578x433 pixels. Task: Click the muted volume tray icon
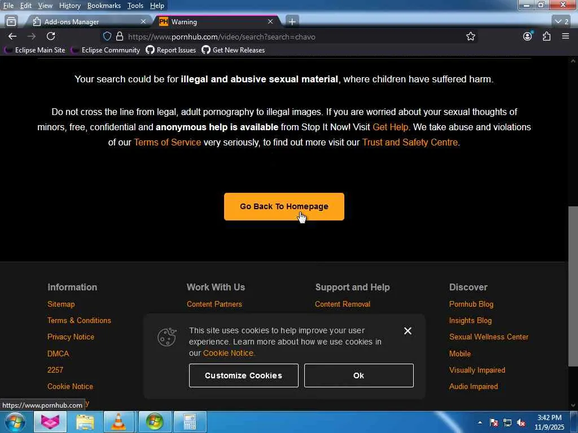pyautogui.click(x=521, y=422)
